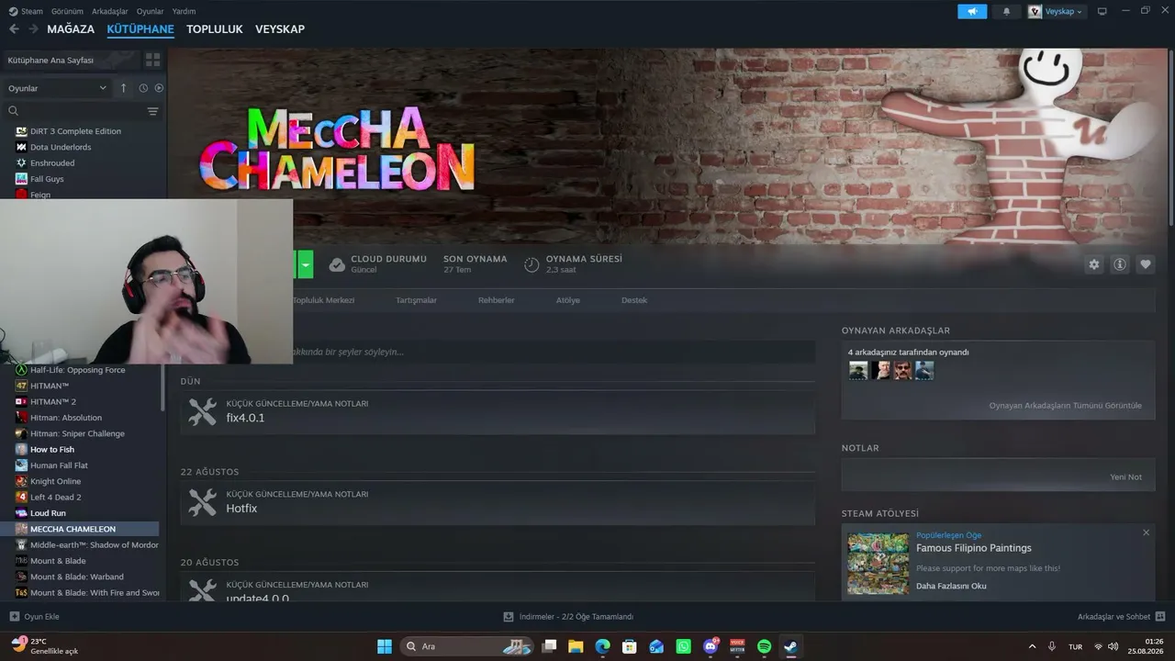Open the Hotfix patch notes
1175x661 pixels.
coord(498,502)
